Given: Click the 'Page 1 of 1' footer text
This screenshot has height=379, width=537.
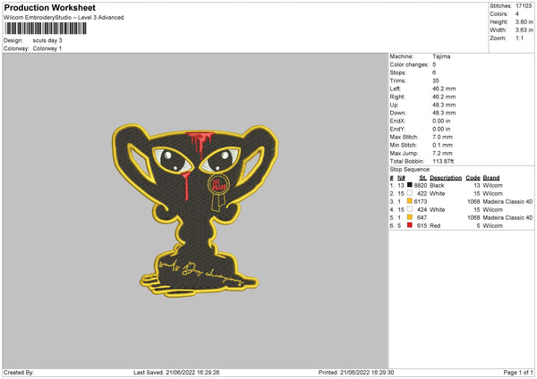Looking at the screenshot, I should 518,372.
